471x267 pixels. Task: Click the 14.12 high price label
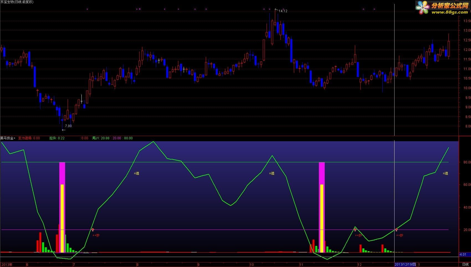coord(283,11)
